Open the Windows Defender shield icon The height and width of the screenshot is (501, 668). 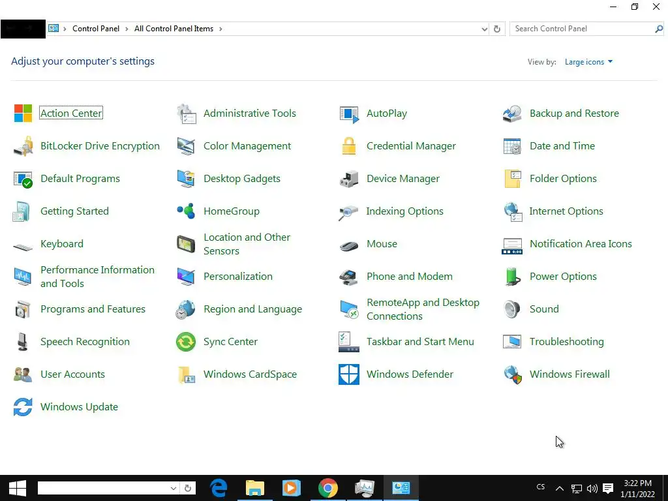349,374
